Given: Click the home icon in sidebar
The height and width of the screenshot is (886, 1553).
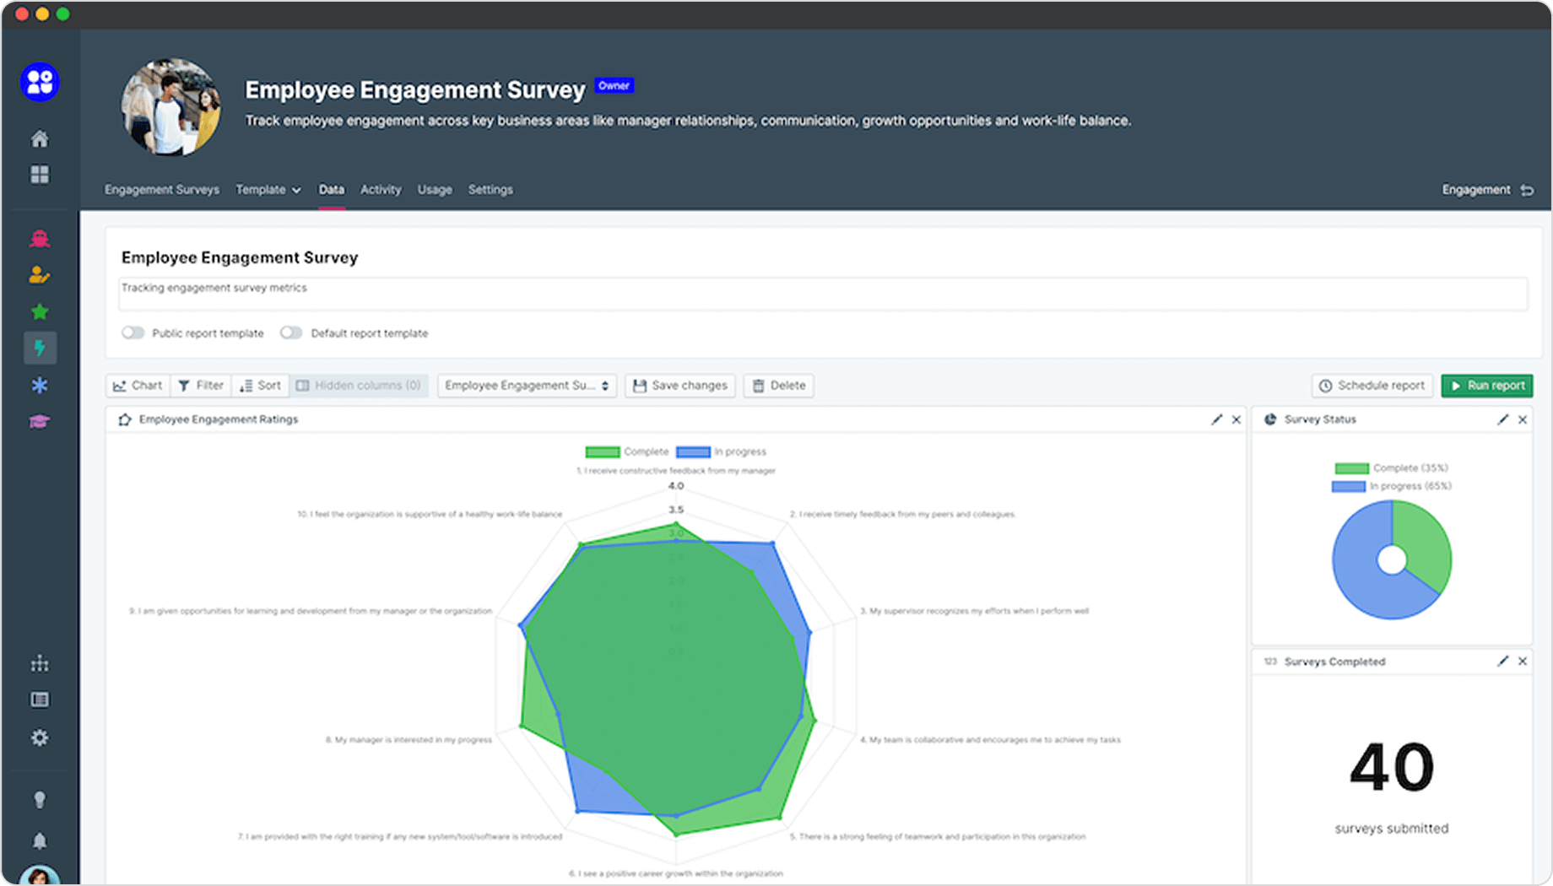Looking at the screenshot, I should (40, 138).
